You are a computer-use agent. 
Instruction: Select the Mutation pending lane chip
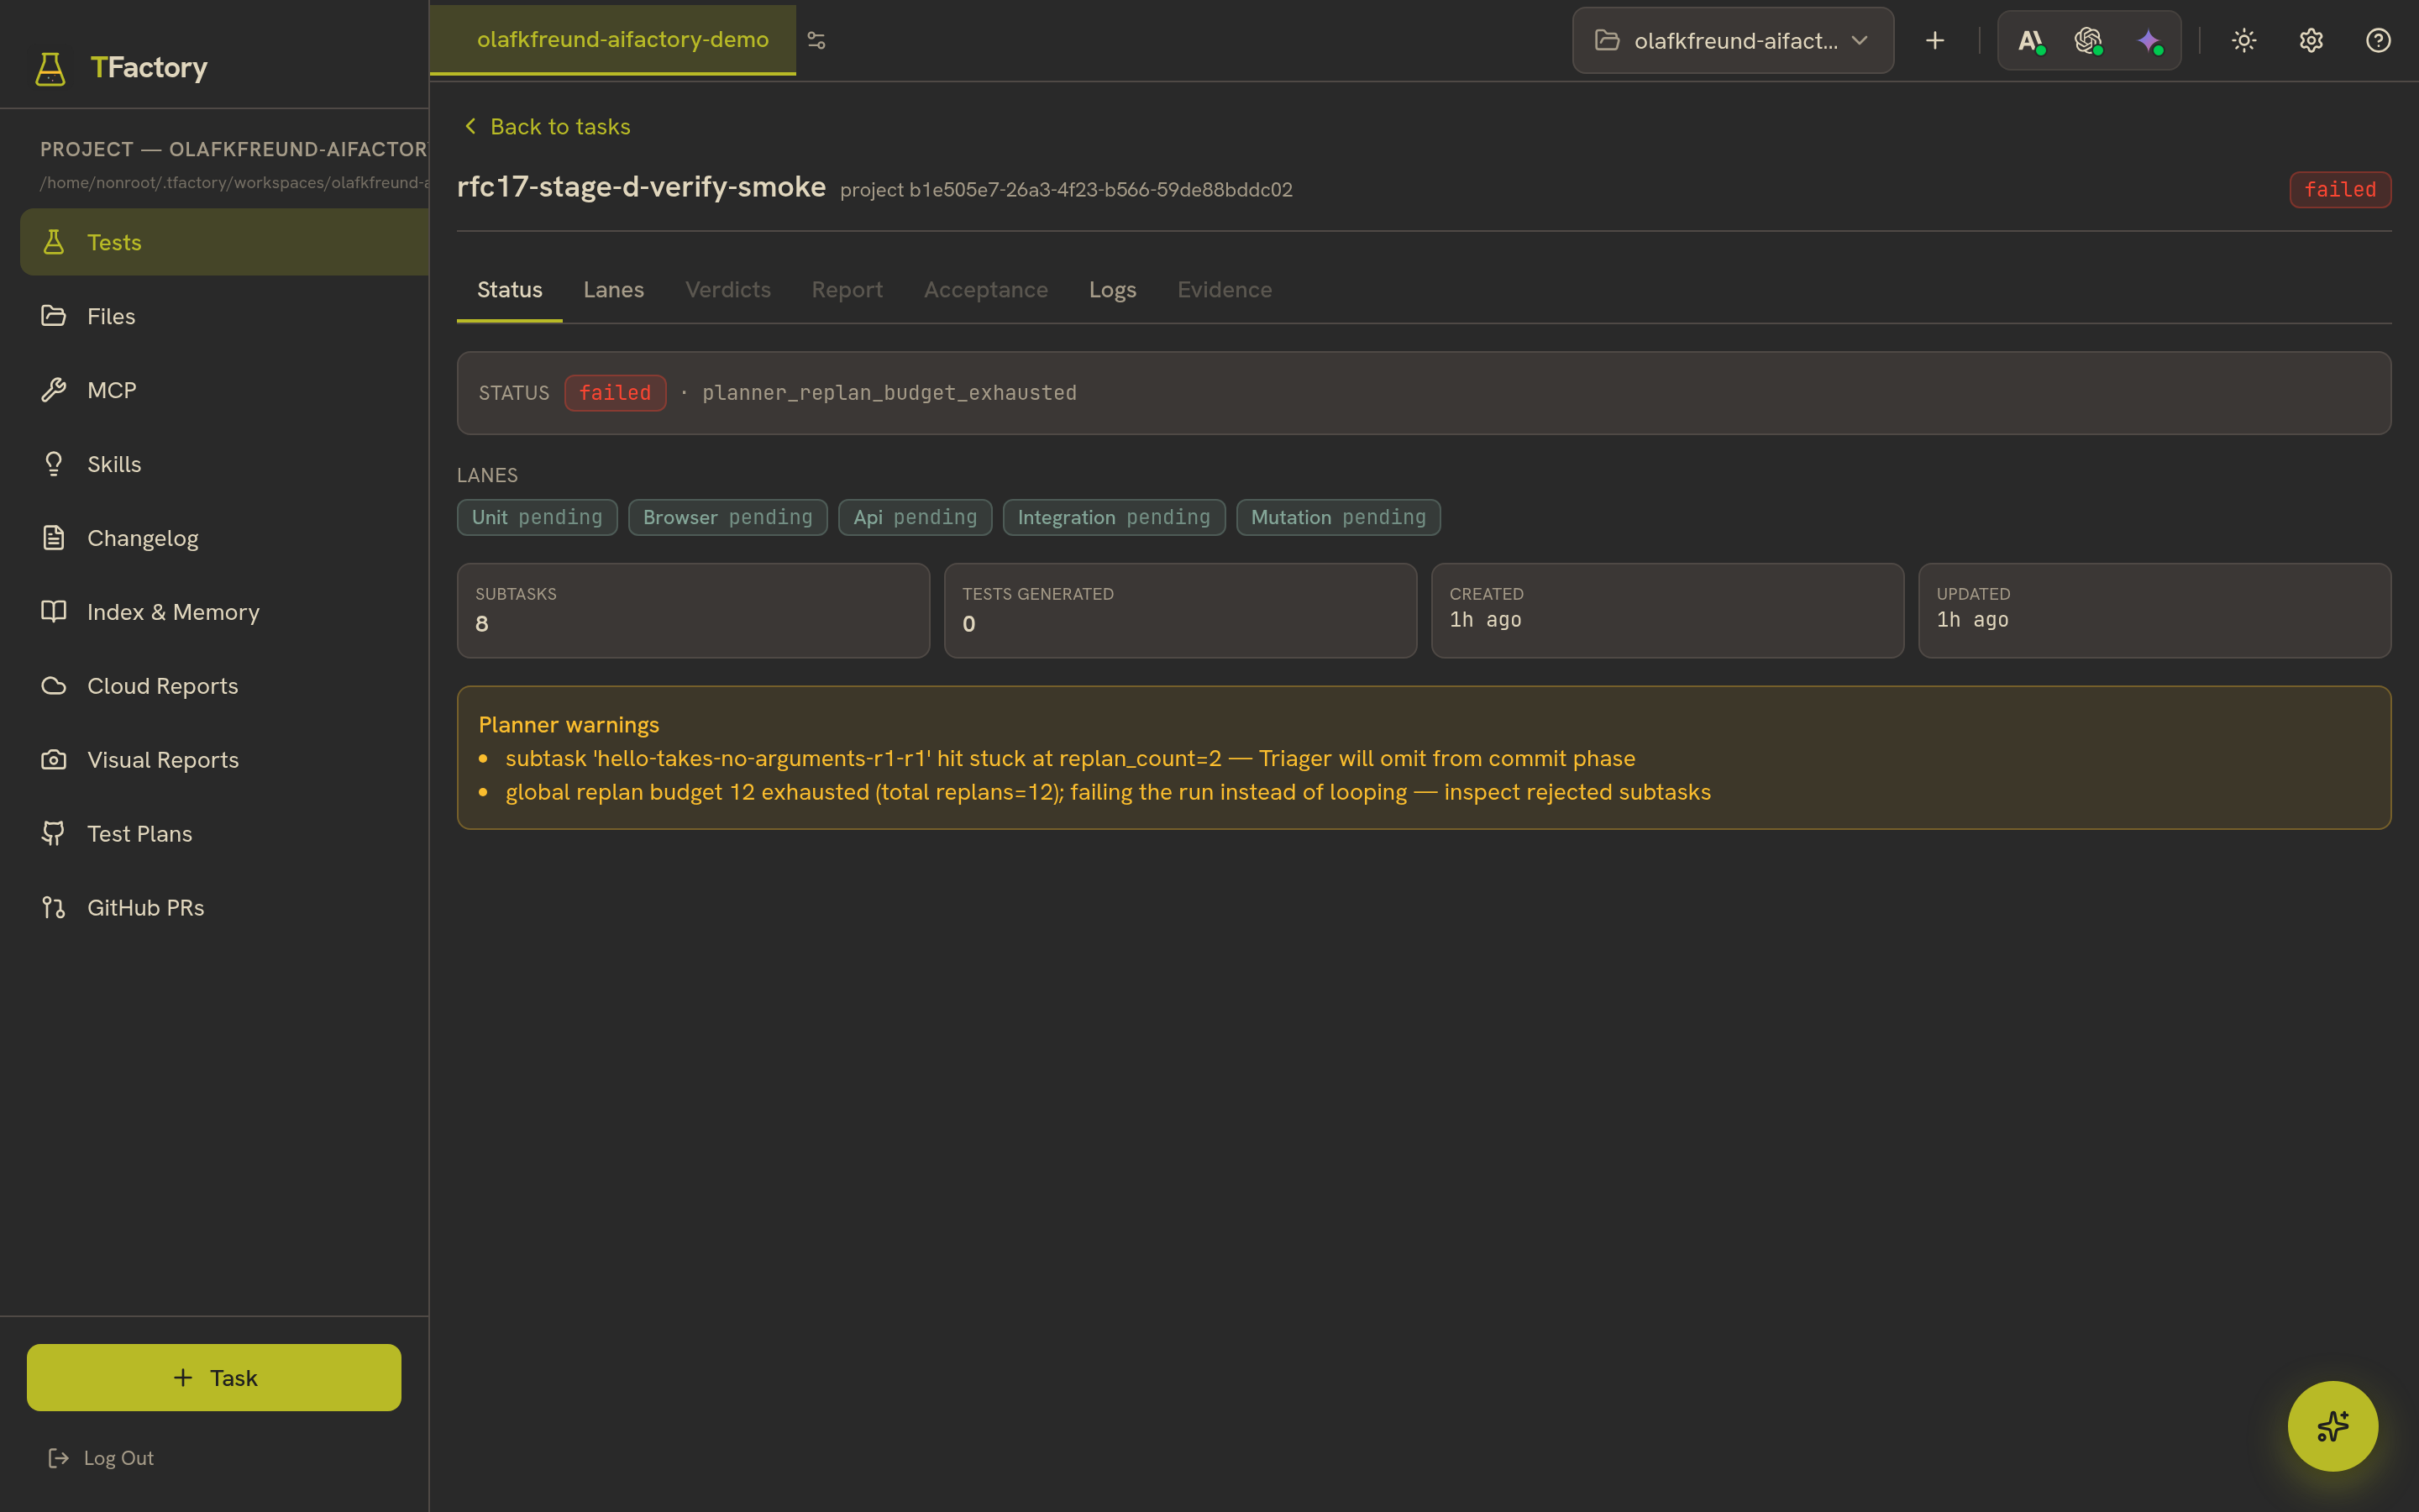[x=1339, y=517]
